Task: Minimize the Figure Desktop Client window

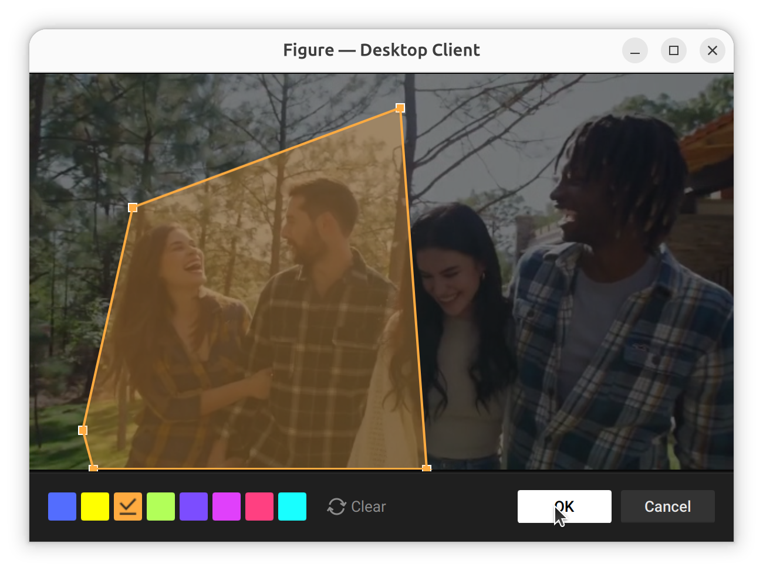Action: (x=635, y=50)
